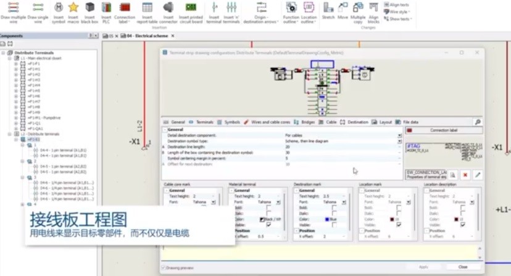The image size is (511, 276).
Task: Select the Draw multiple wire tool
Action: pyautogui.click(x=13, y=12)
